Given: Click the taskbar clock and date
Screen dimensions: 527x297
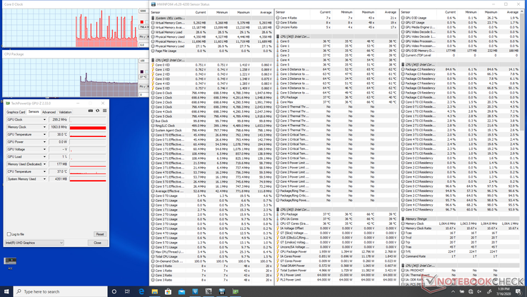Looking at the screenshot, I should (x=503, y=291).
